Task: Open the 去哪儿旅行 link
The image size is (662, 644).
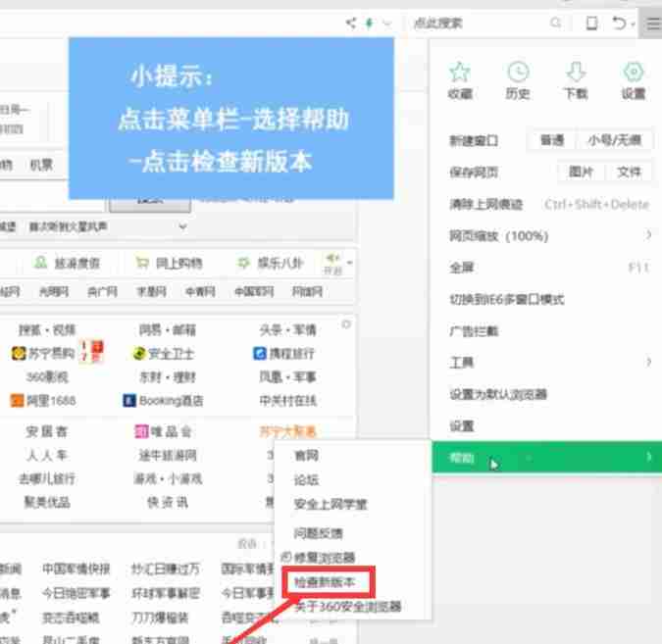Action: click(47, 478)
